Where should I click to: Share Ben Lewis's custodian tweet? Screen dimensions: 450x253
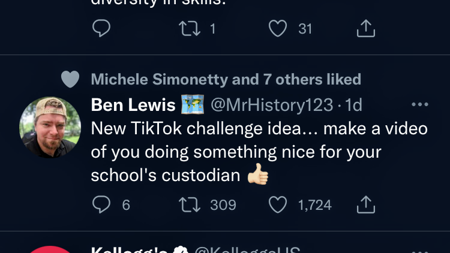(x=365, y=205)
